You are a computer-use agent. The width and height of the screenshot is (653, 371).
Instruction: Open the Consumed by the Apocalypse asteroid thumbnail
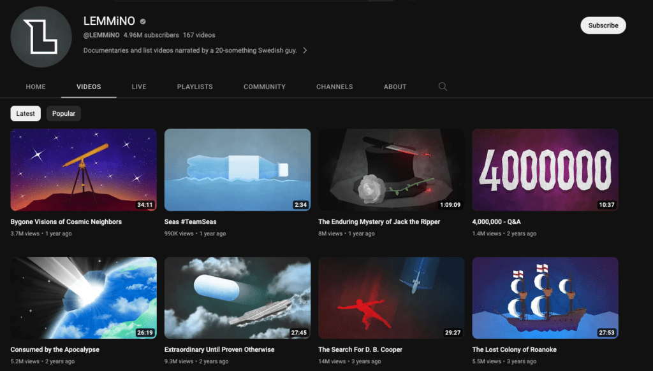(x=84, y=298)
